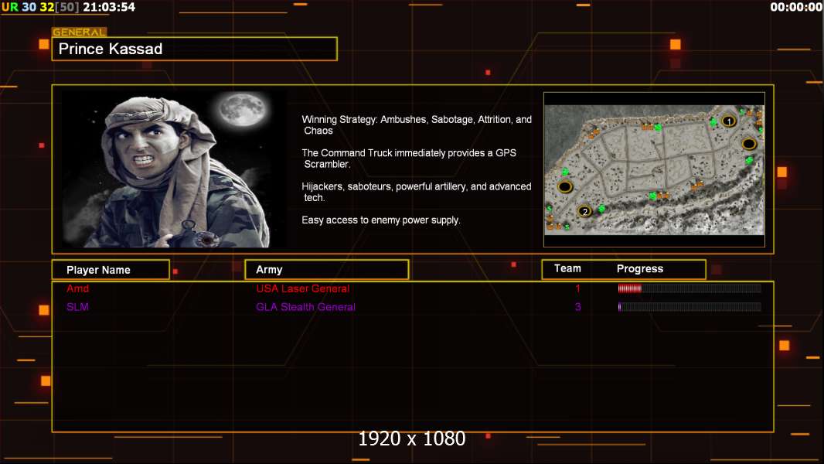This screenshot has width=824, height=464.
Task: Click team number 3 for SLM
Action: 577,307
